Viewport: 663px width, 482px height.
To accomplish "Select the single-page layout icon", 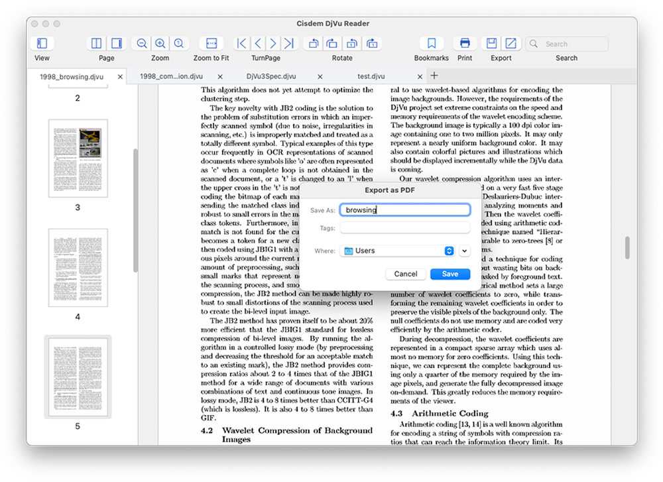I will tap(116, 43).
